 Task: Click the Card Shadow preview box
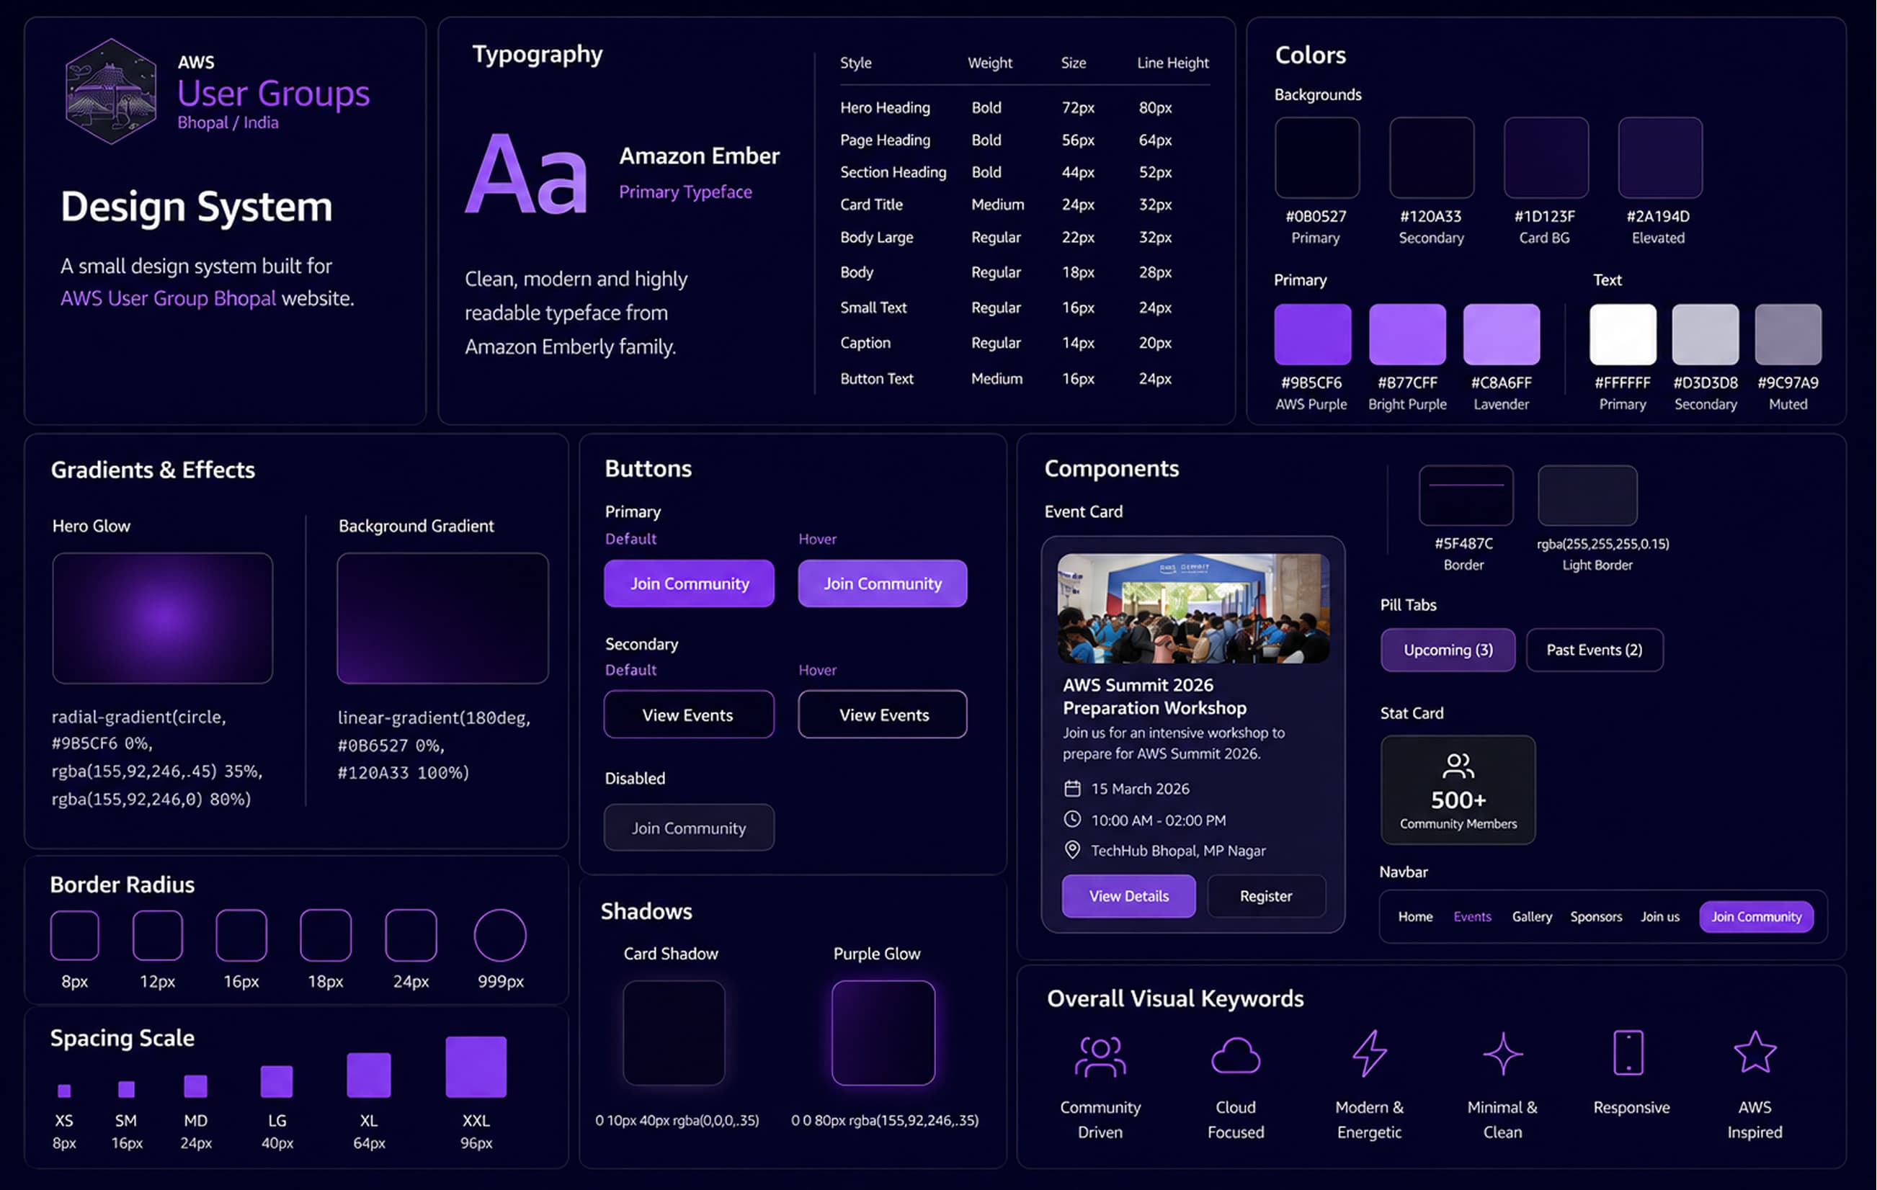674,1032
